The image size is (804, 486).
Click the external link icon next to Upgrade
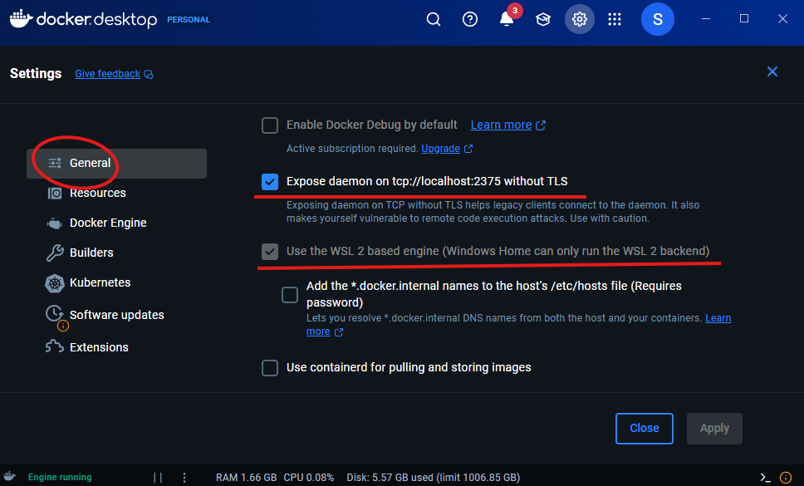click(468, 149)
